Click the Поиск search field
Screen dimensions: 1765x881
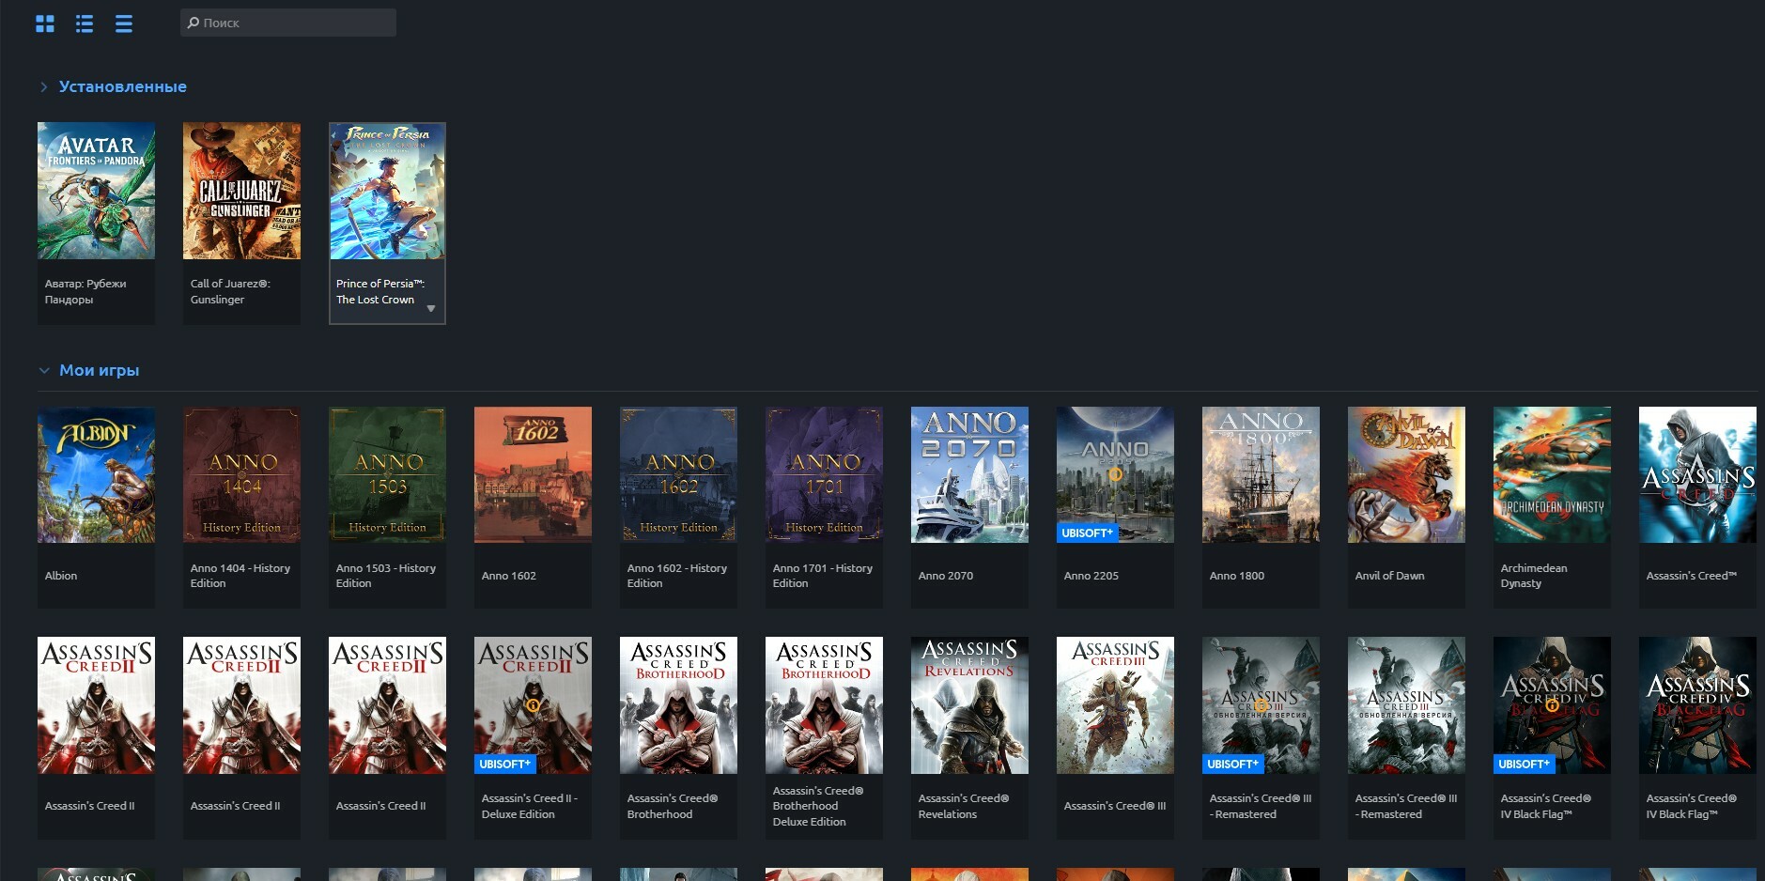click(x=288, y=23)
